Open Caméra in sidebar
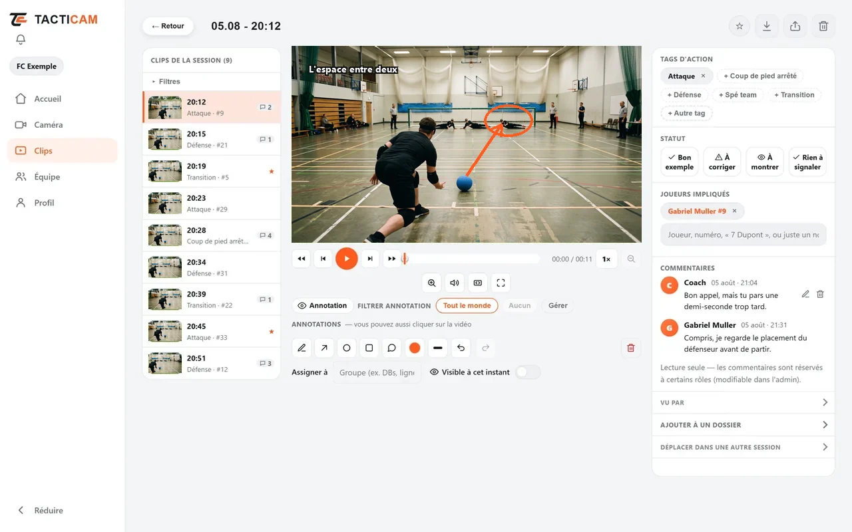 (63, 124)
